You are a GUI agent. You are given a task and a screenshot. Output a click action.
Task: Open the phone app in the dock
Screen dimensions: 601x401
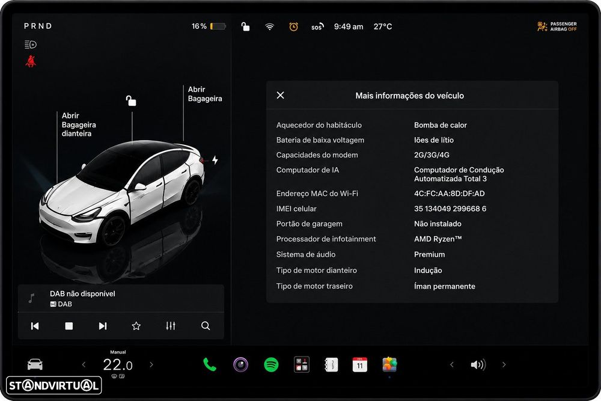click(209, 364)
